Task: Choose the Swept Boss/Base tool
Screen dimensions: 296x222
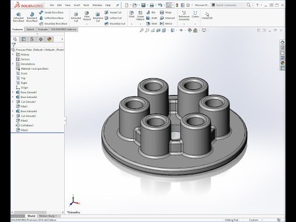Action: pyautogui.click(x=51, y=12)
